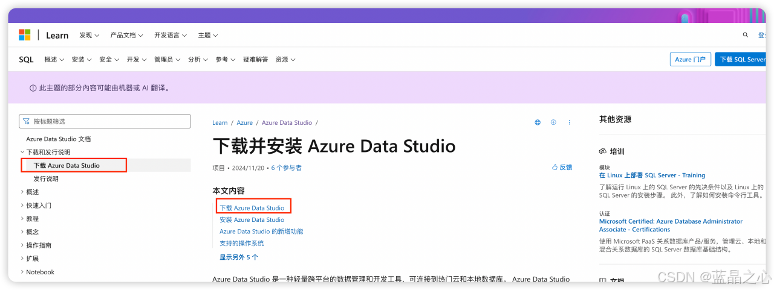The width and height of the screenshot is (774, 290).
Task: Click the globe language icon
Action: [x=538, y=122]
